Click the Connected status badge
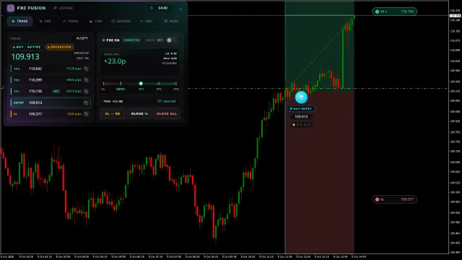Viewport: 462px width, 260px height. click(131, 40)
